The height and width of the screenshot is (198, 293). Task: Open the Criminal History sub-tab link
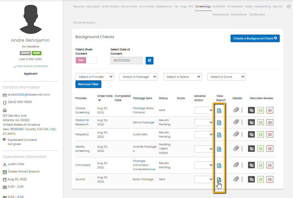pos(84,23)
